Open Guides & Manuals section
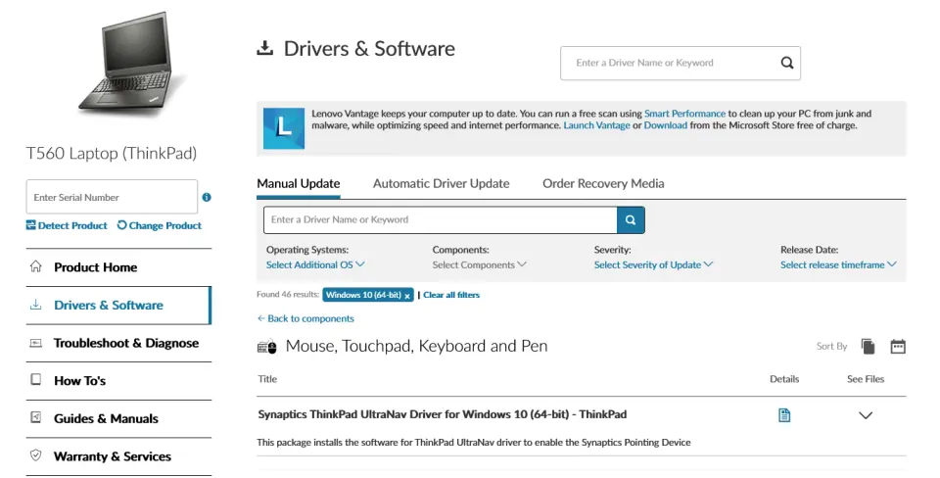The width and height of the screenshot is (940, 478). [118, 418]
